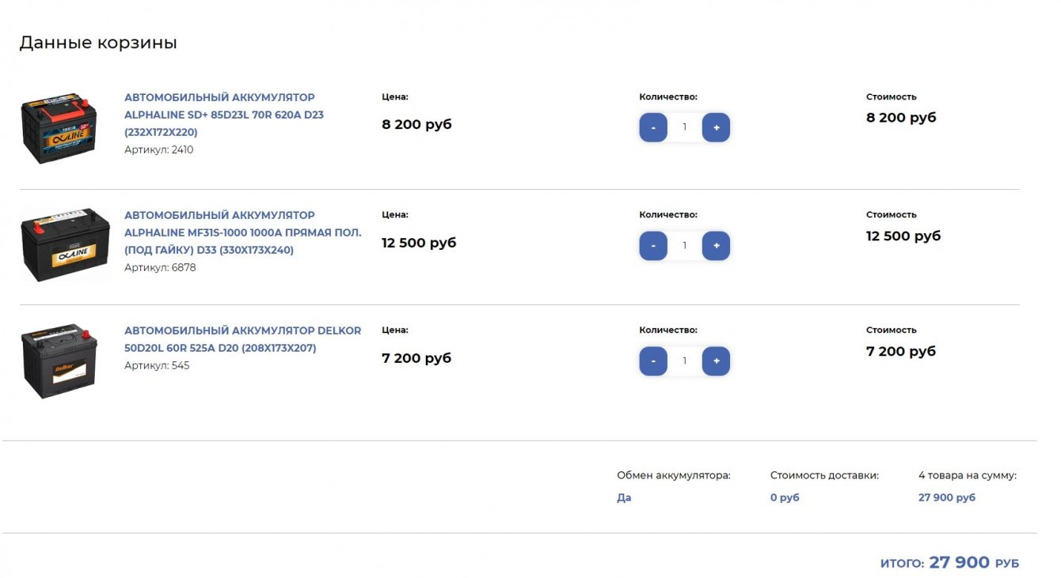Viewport: 1061px width, 578px height.
Task: Add one more Delkor 50D20L battery
Action: (x=716, y=361)
